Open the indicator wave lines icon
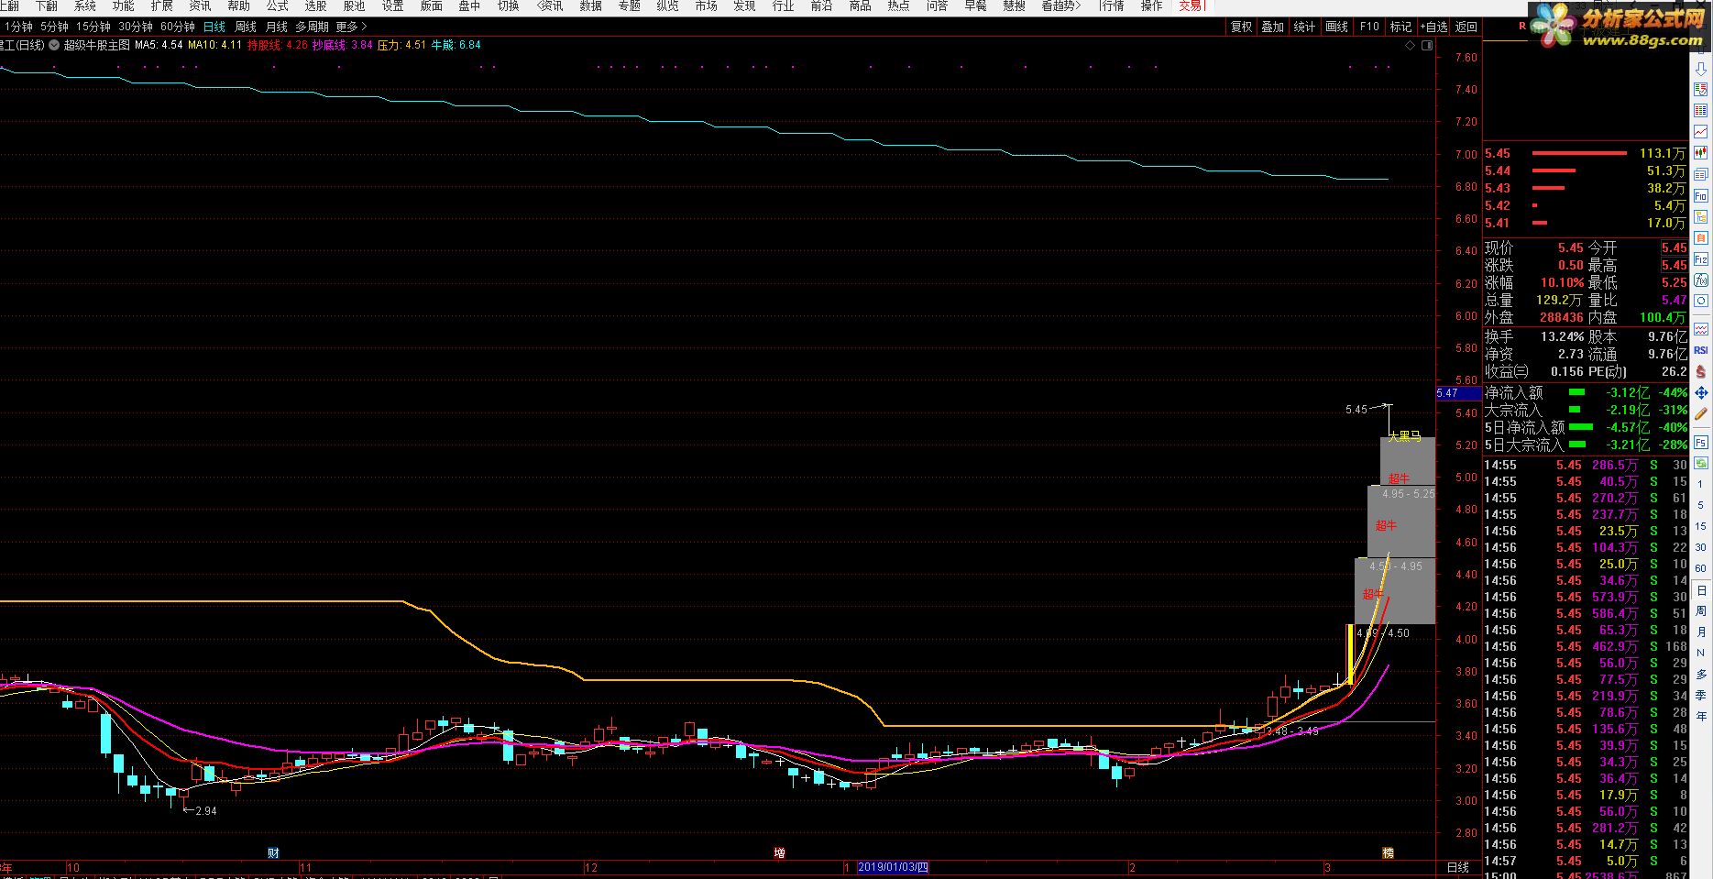The image size is (1713, 879). click(1701, 329)
